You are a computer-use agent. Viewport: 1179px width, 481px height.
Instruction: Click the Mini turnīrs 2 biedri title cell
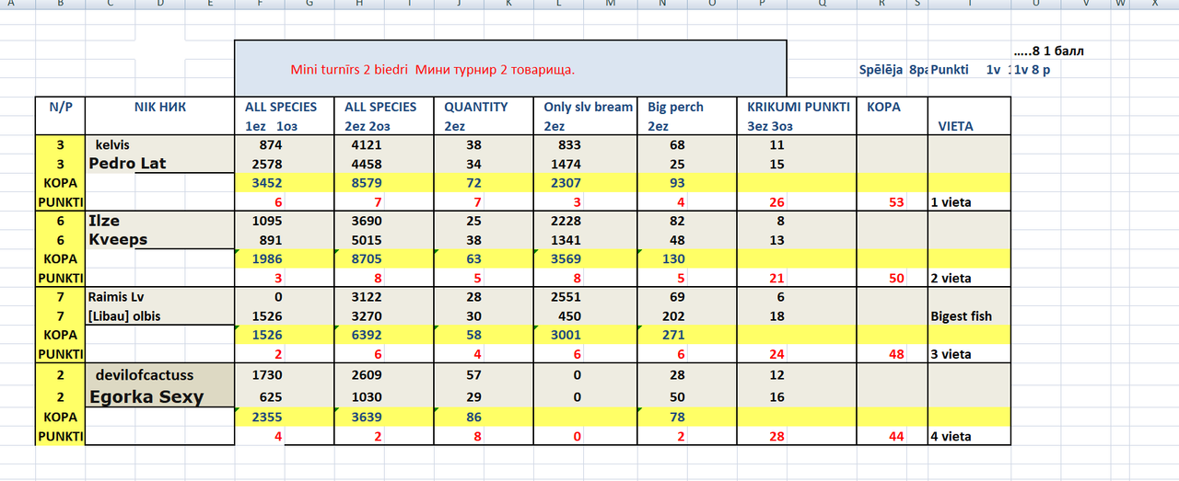(x=511, y=68)
